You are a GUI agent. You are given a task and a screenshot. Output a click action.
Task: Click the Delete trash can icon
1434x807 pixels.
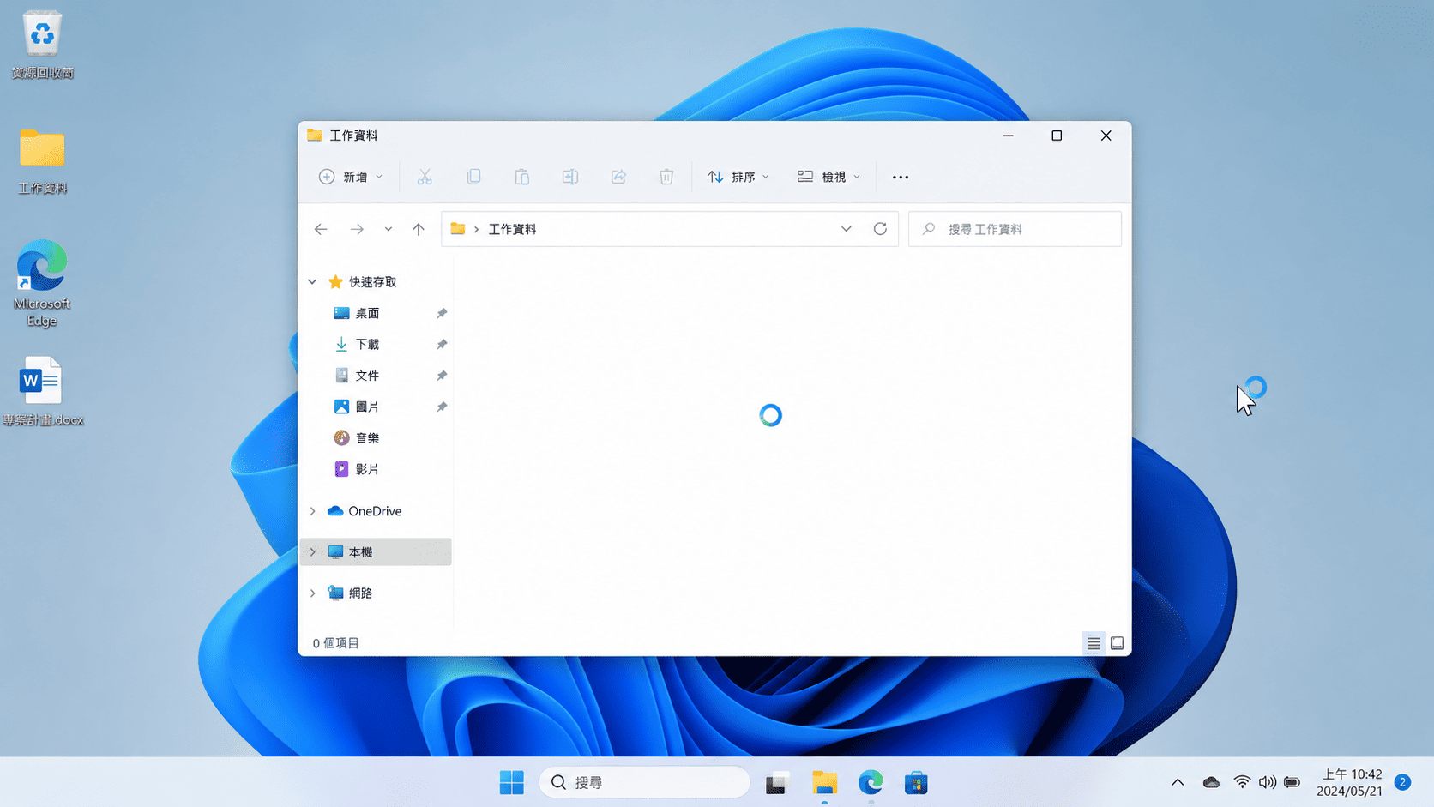click(666, 177)
